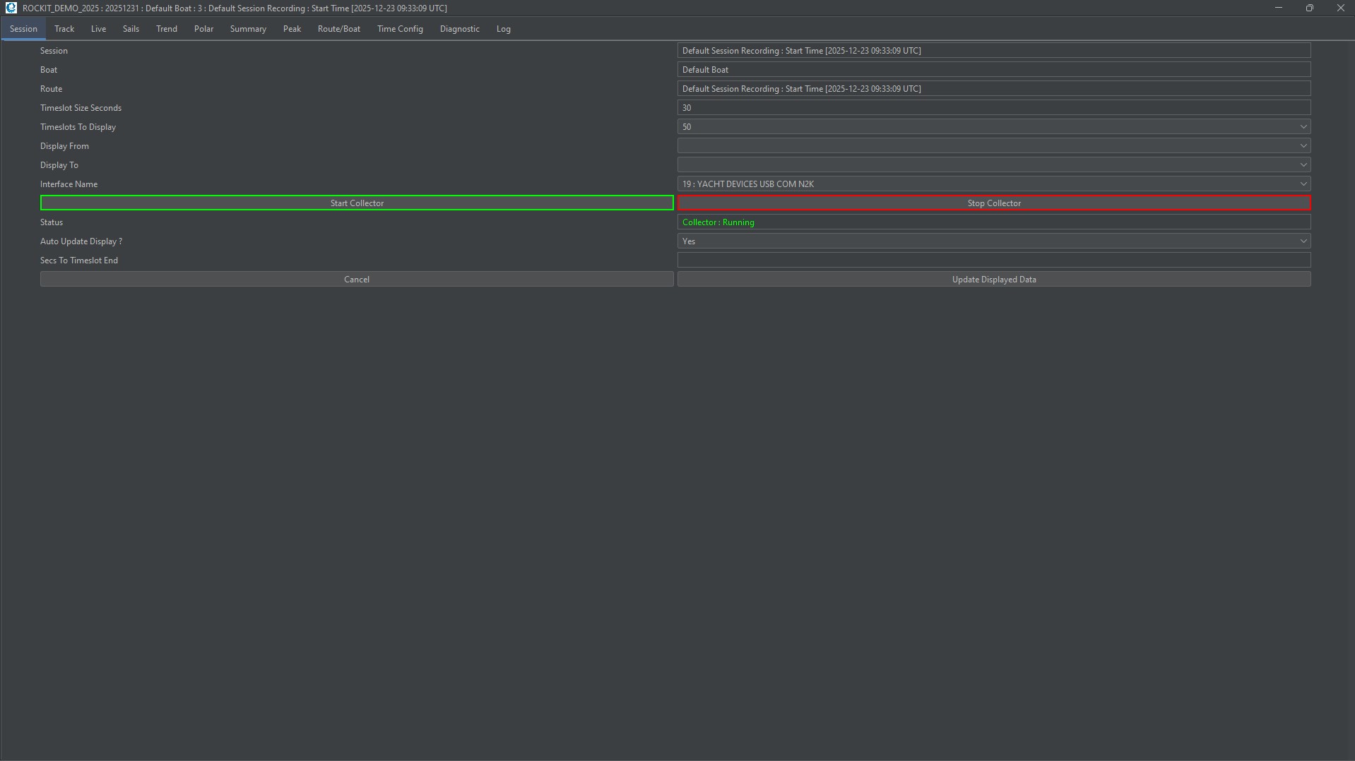Click Update Displayed Data button
This screenshot has width=1355, height=761.
[x=993, y=280]
